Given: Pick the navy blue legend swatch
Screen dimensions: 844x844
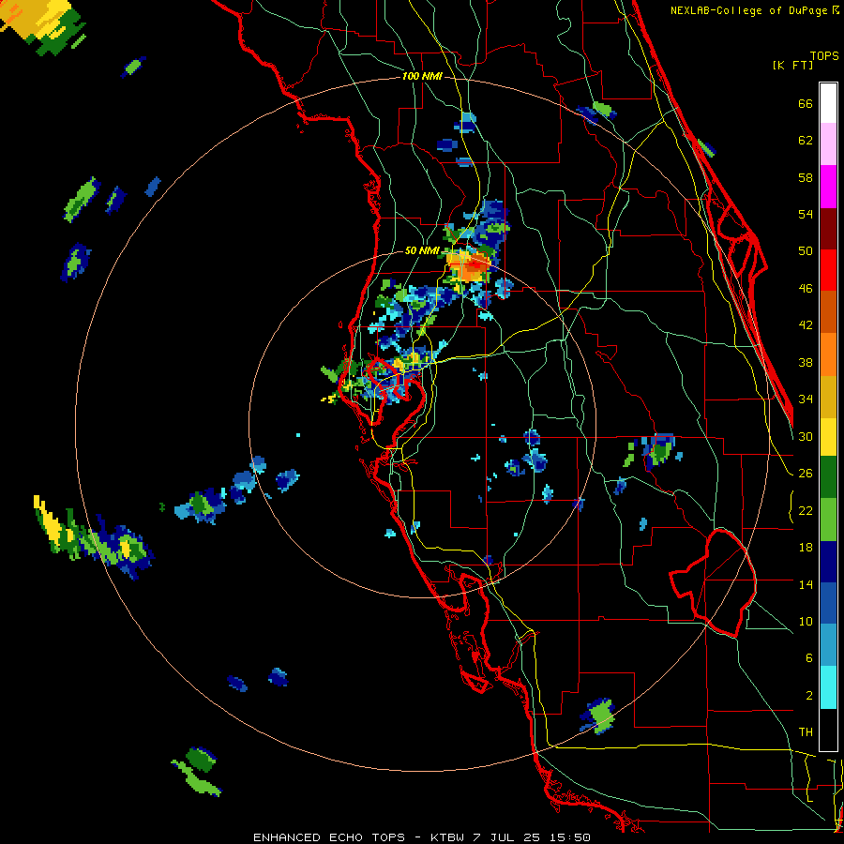Looking at the screenshot, I should [828, 562].
